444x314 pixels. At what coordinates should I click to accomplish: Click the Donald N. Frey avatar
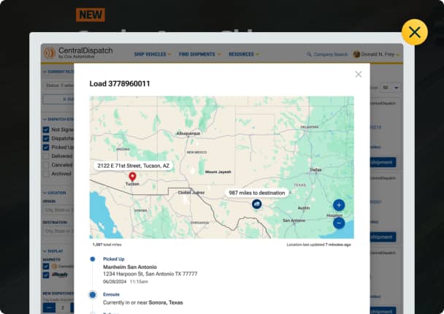356,54
